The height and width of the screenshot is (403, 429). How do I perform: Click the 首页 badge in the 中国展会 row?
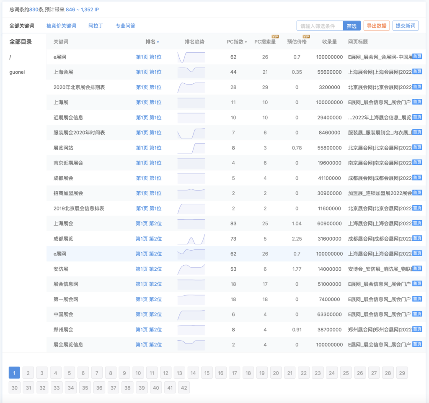coord(417,314)
